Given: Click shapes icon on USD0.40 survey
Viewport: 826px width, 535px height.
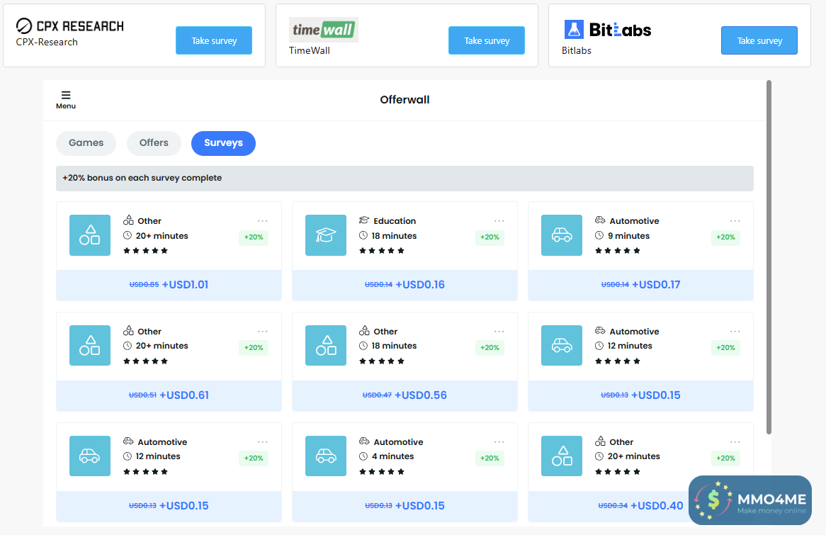Looking at the screenshot, I should click(x=562, y=456).
